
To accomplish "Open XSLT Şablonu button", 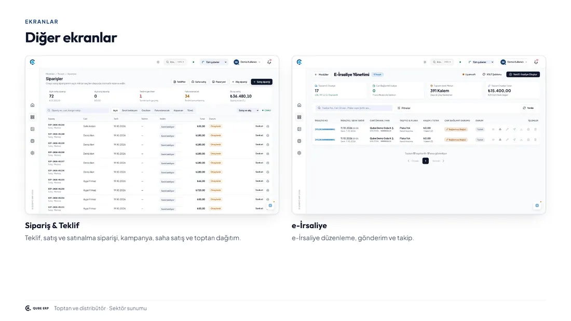I will coord(492,75).
